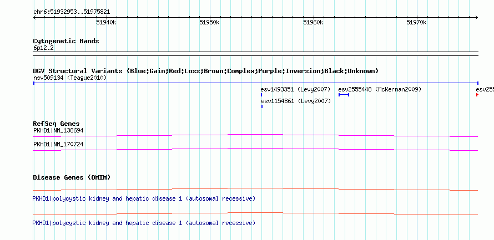Click the Cytogenetic Bands track title
Viewport: 494px width, 240px height.
pos(66,41)
